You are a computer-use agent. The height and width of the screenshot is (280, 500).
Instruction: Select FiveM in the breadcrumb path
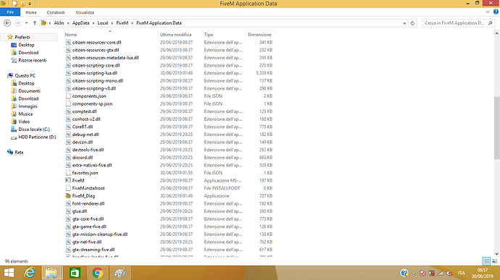click(122, 23)
